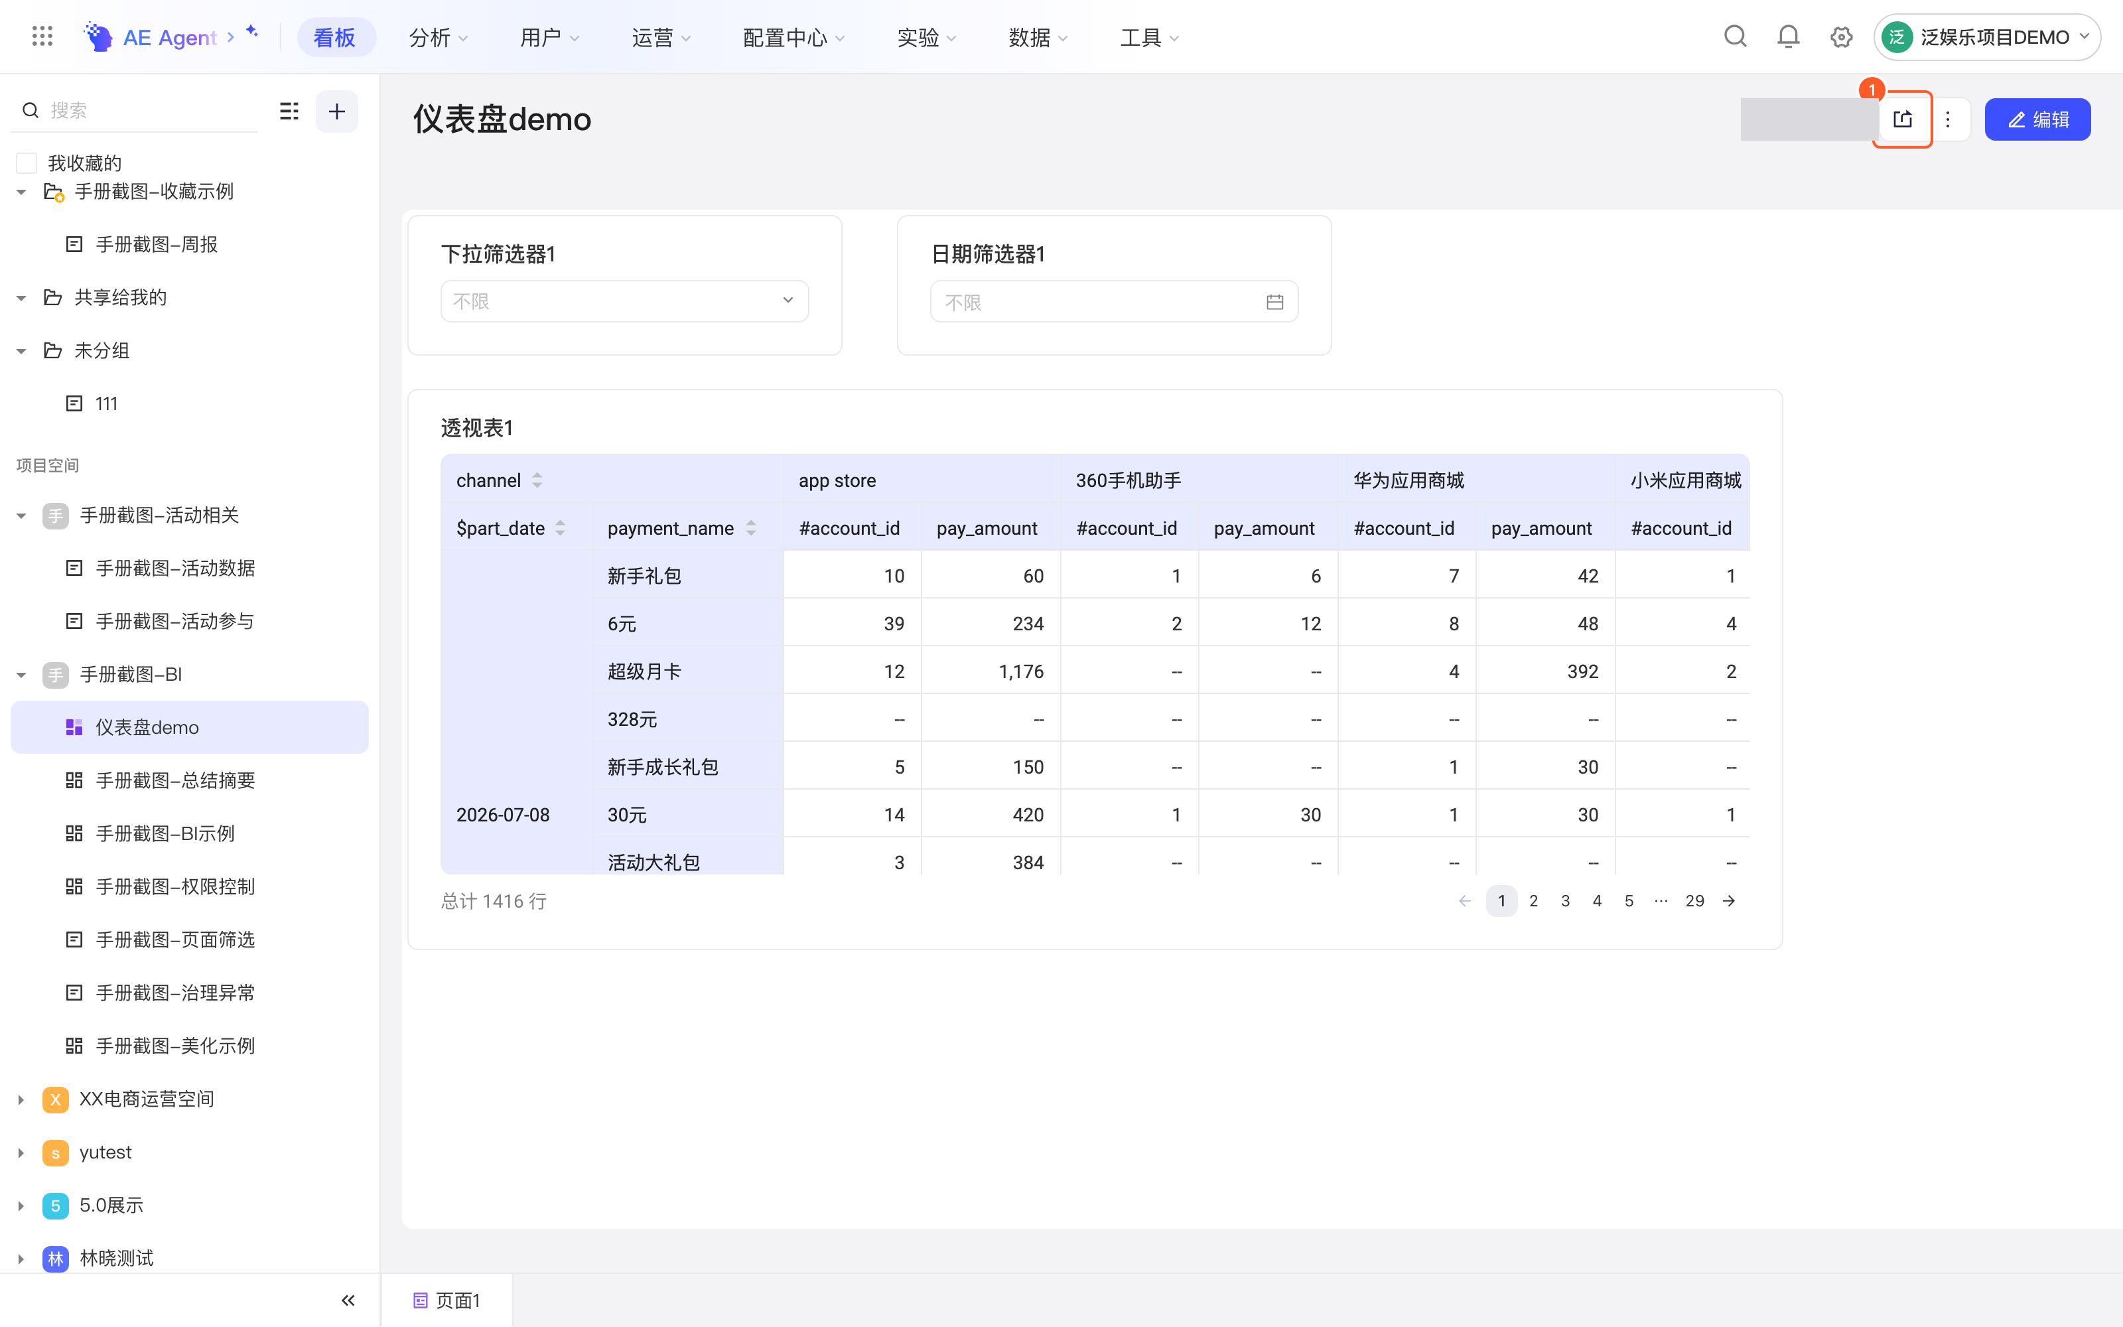Open the app grid launcher icon

point(42,37)
